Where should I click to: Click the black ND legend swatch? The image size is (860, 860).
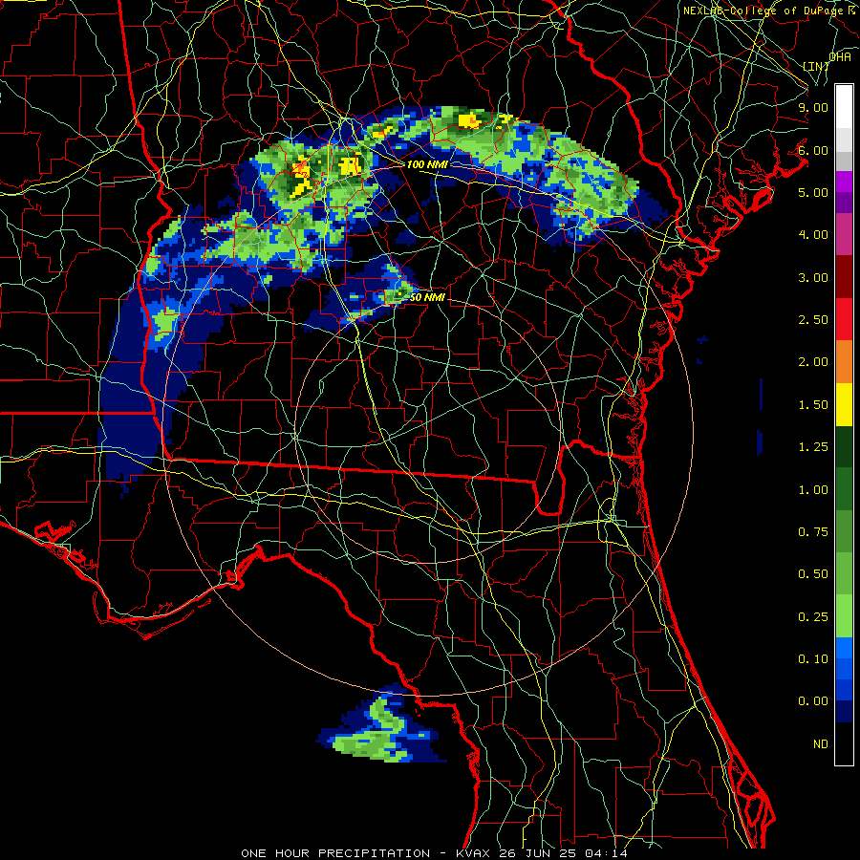pos(844,743)
